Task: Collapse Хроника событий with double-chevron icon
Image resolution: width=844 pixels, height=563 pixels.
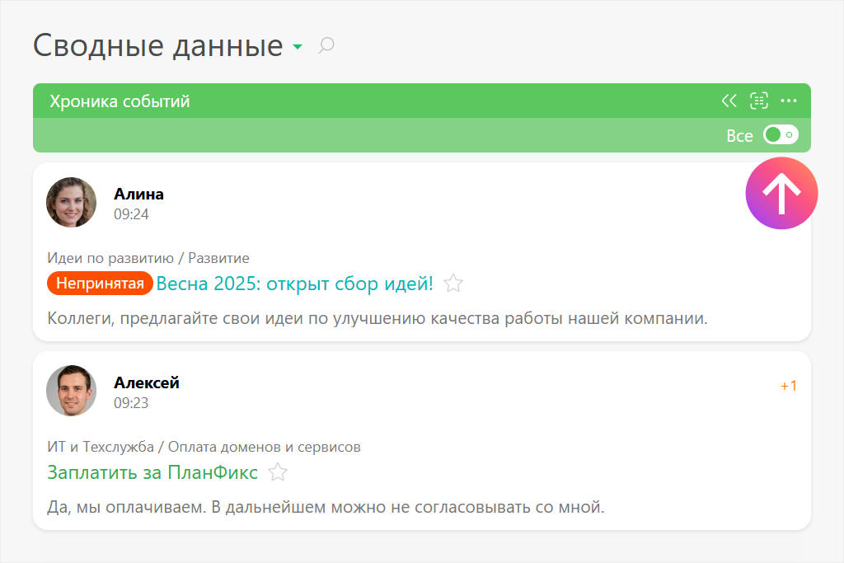Action: coord(729,101)
